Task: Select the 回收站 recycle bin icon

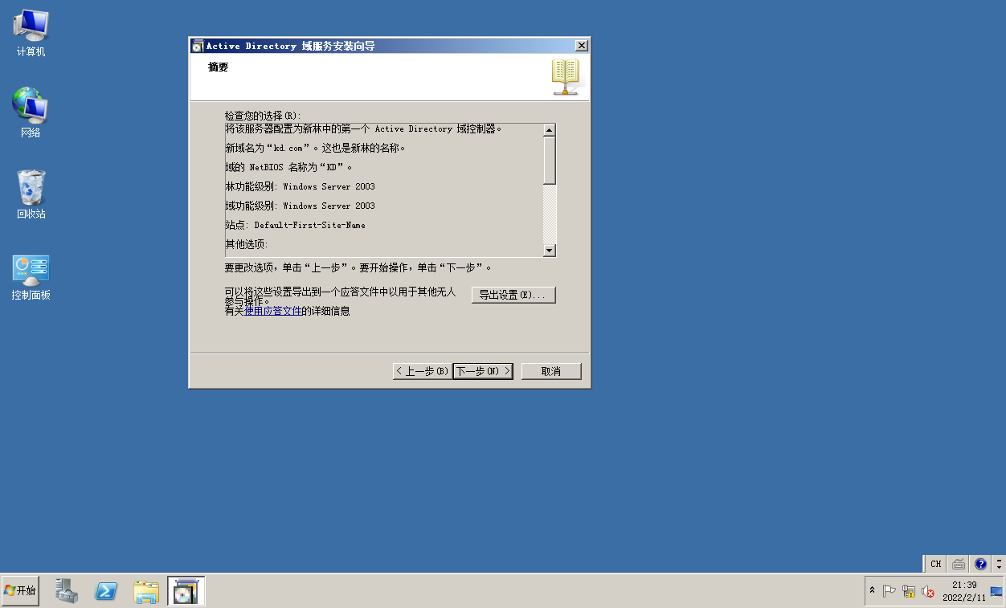Action: click(31, 194)
